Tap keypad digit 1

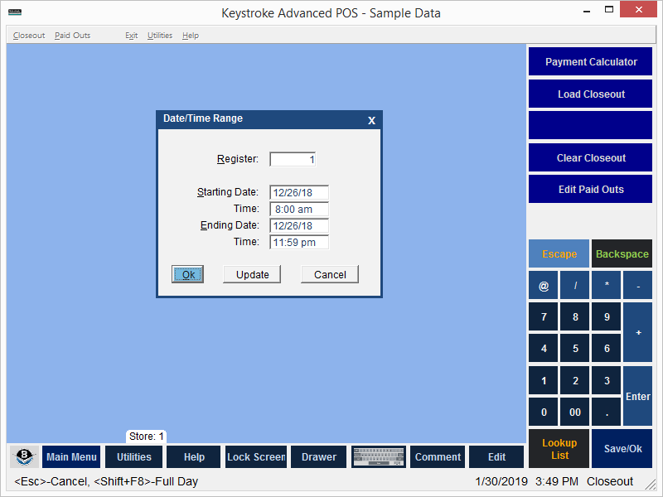pyautogui.click(x=544, y=380)
